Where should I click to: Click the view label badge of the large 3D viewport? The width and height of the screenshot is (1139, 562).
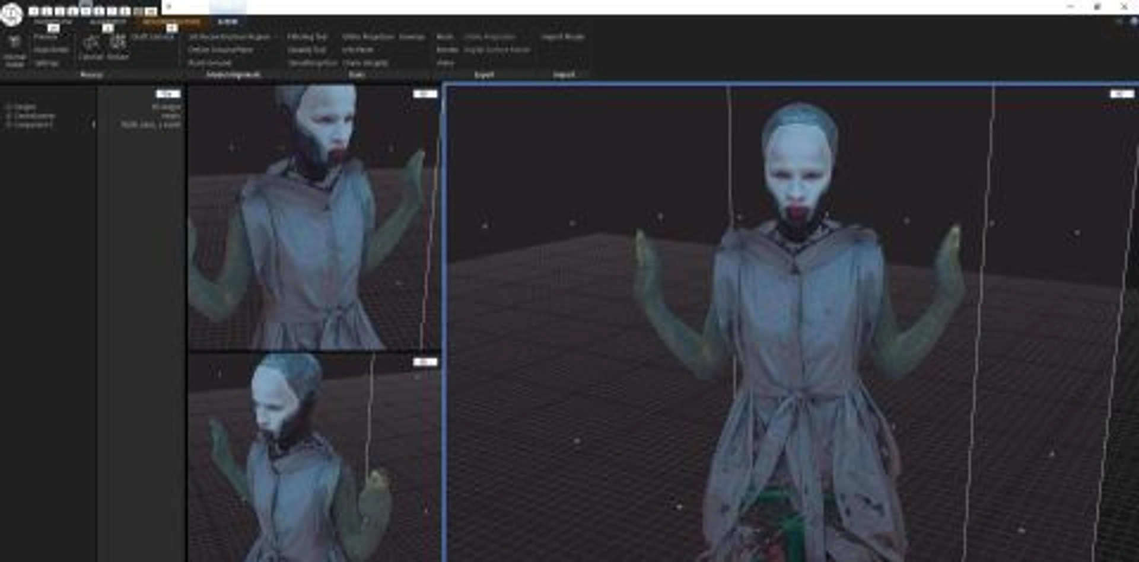[1121, 94]
